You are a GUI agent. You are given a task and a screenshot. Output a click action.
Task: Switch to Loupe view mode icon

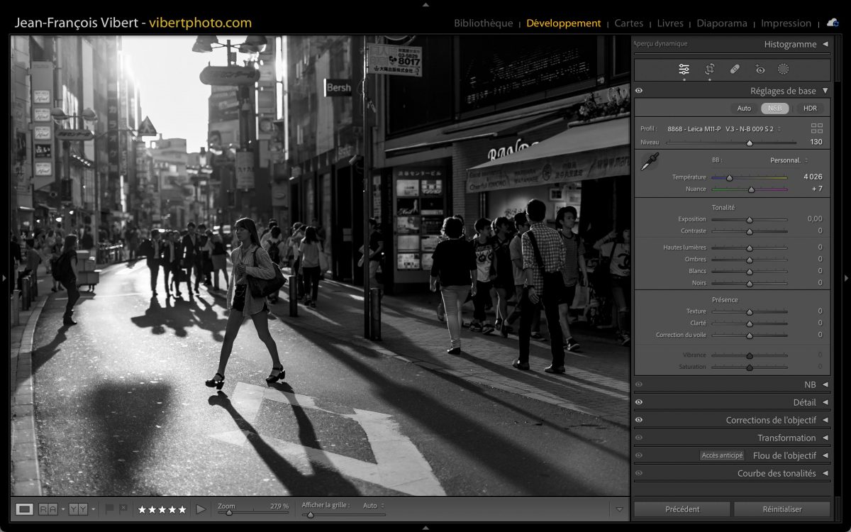tap(25, 509)
